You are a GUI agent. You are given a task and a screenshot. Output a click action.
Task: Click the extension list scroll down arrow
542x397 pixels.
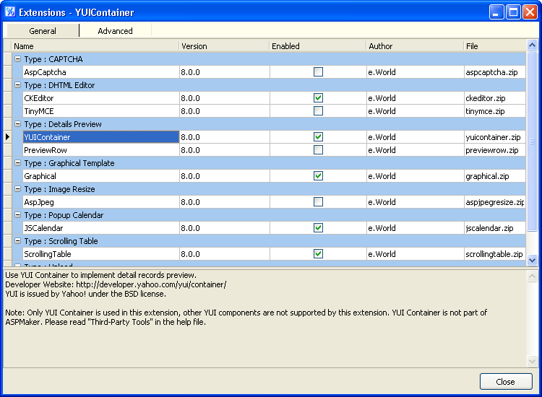(533, 261)
